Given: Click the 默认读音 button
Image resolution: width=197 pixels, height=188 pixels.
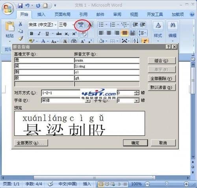Looking at the screenshot, I should [x=162, y=87].
